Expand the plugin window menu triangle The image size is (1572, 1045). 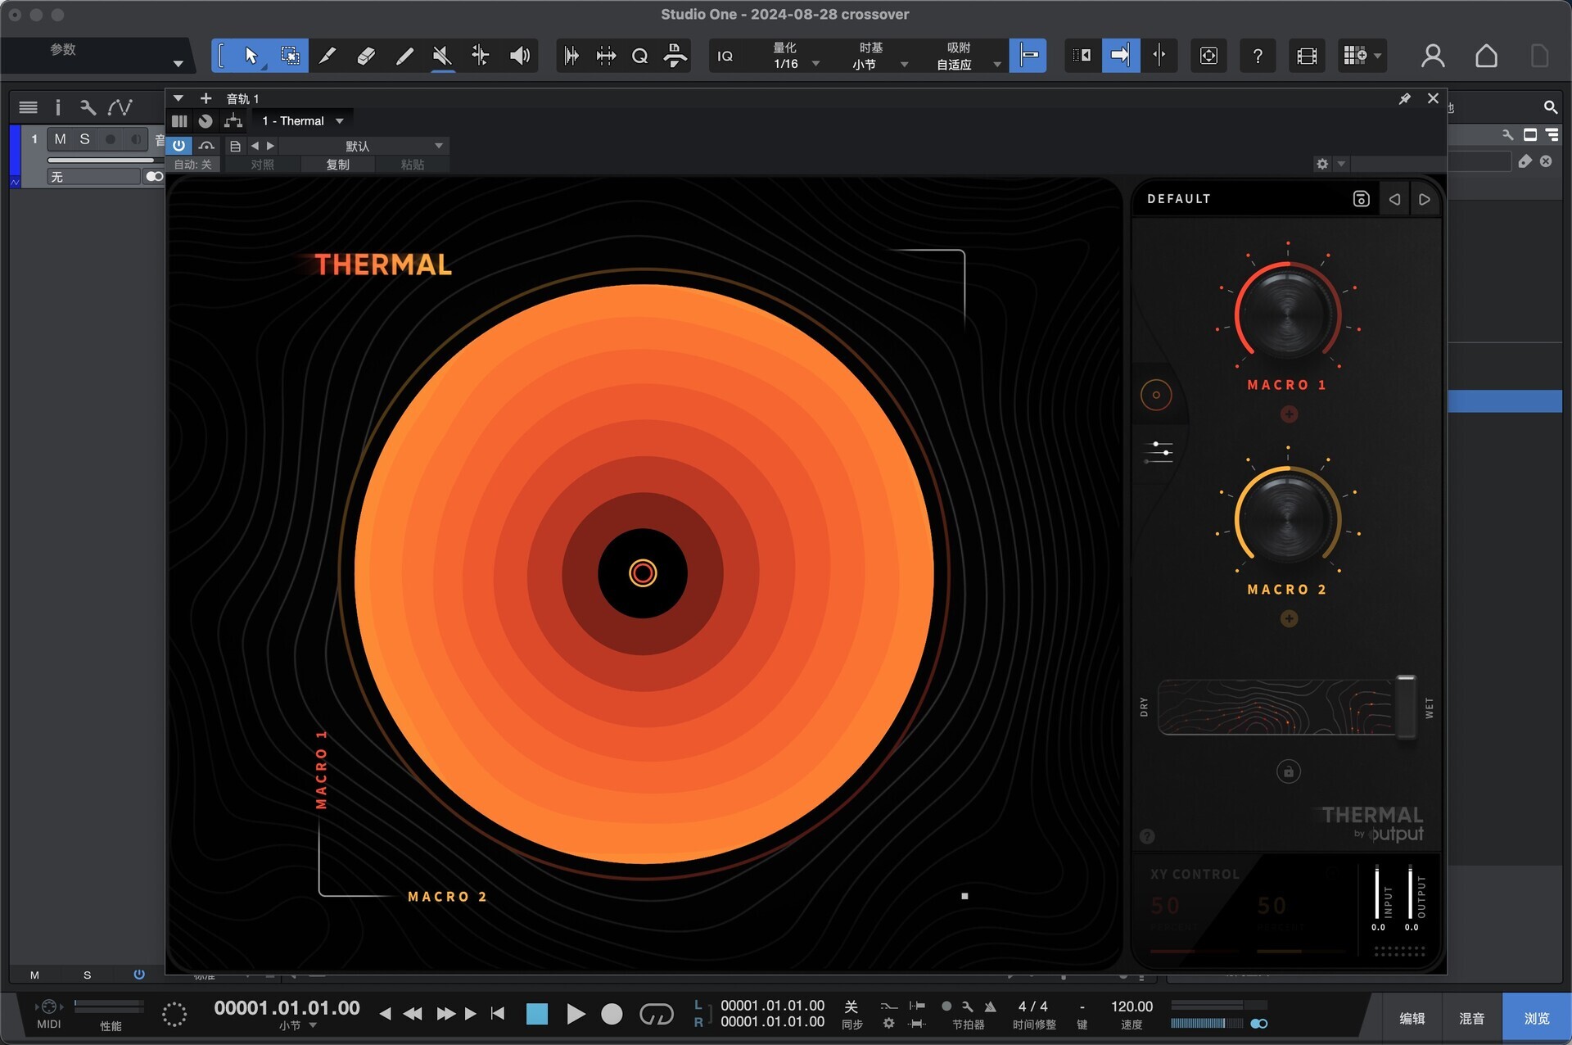click(178, 98)
